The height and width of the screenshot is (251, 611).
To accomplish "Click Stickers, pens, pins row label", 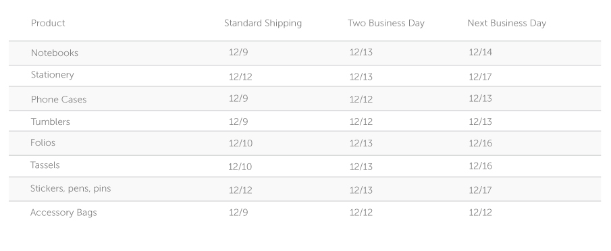I will (x=70, y=189).
